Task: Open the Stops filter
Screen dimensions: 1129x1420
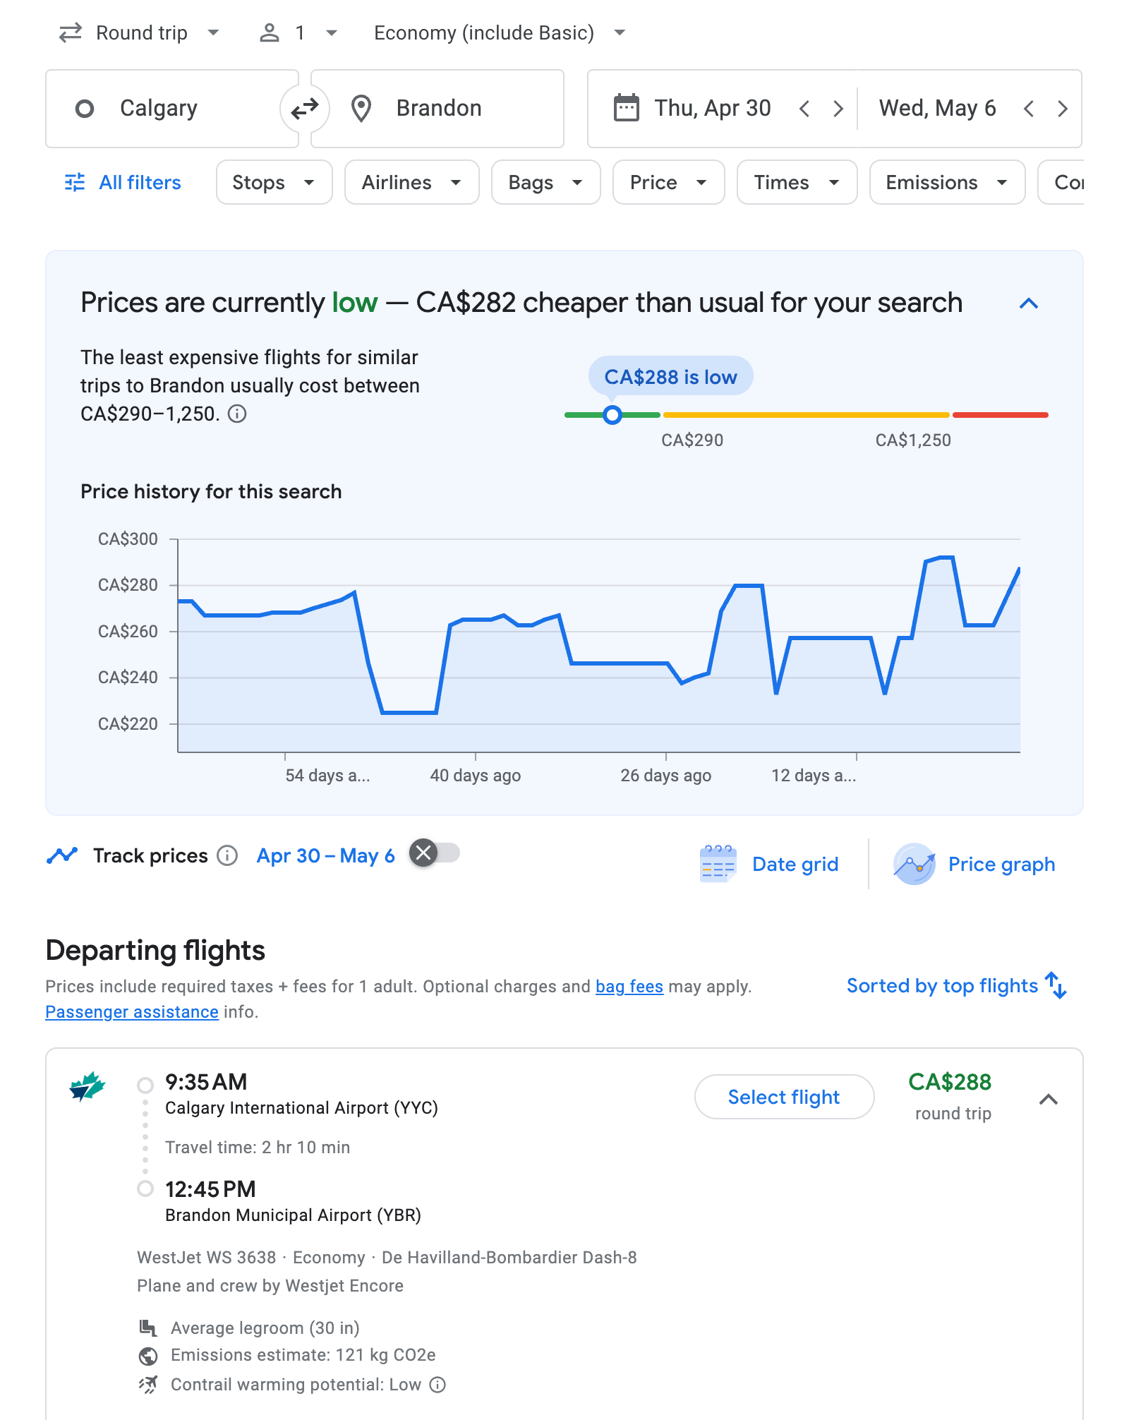Action: pos(274,182)
